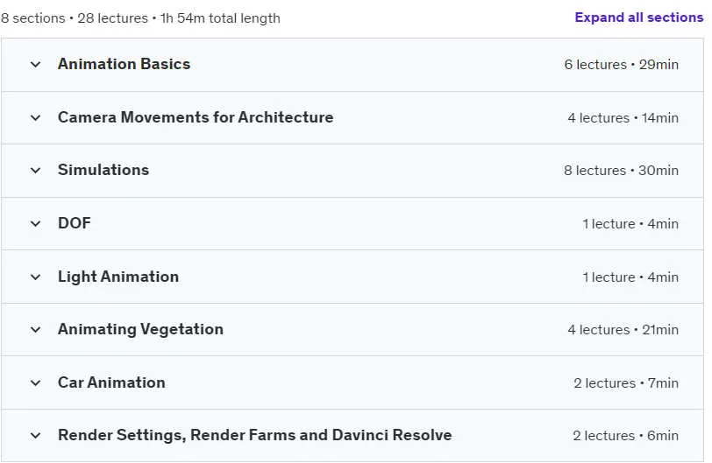Toggle the Light Animation chevron arrow
The image size is (712, 463).
click(35, 277)
